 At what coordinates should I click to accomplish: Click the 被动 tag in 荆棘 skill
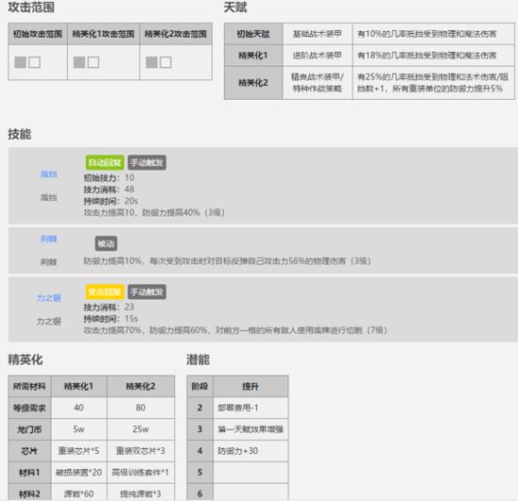point(106,244)
